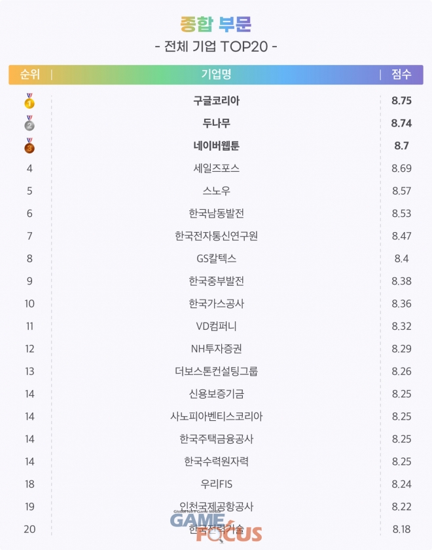Select the 우리FIS company name
This screenshot has height=550, width=432.
pos(217,484)
